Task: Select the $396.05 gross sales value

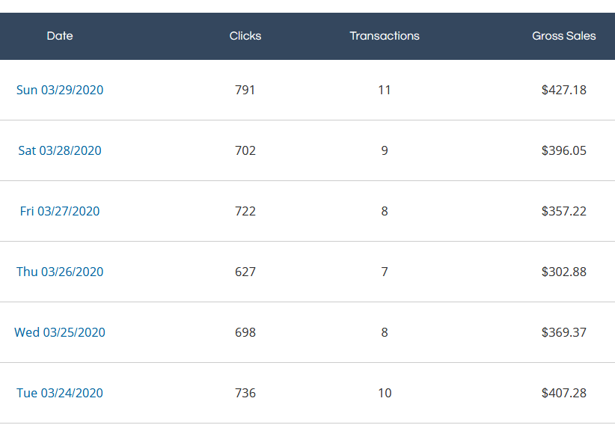Action: point(563,150)
